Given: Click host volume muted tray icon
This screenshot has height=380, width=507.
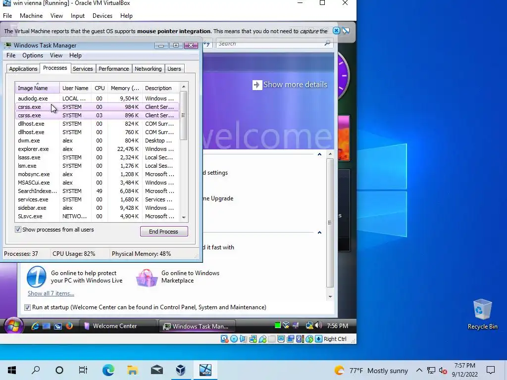Looking at the screenshot, I should tap(443, 371).
